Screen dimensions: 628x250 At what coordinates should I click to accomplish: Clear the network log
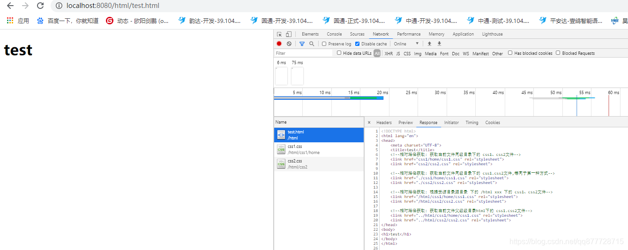click(x=289, y=44)
